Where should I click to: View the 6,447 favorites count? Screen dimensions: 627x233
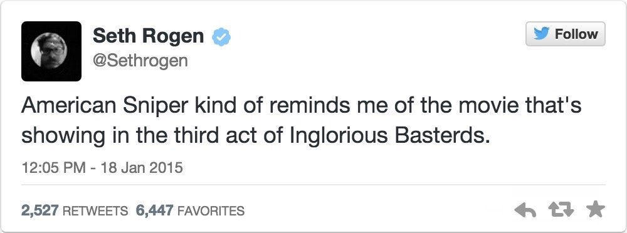pyautogui.click(x=155, y=210)
